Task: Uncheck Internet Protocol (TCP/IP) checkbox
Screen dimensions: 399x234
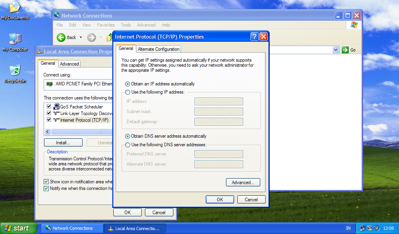Action: click(x=49, y=119)
